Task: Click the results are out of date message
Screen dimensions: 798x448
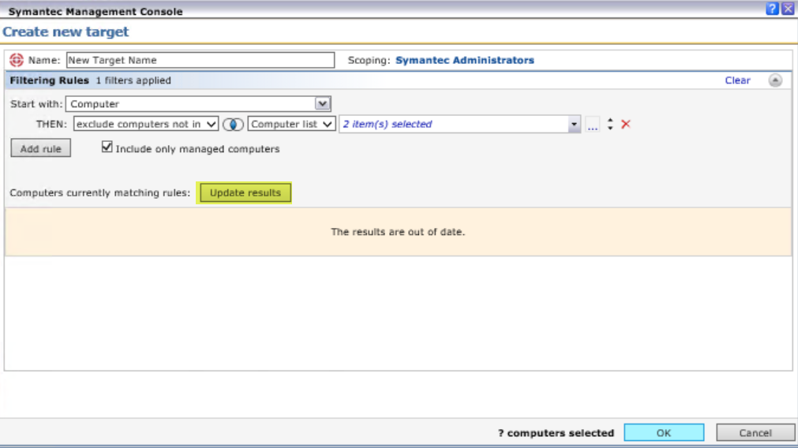Action: (398, 232)
